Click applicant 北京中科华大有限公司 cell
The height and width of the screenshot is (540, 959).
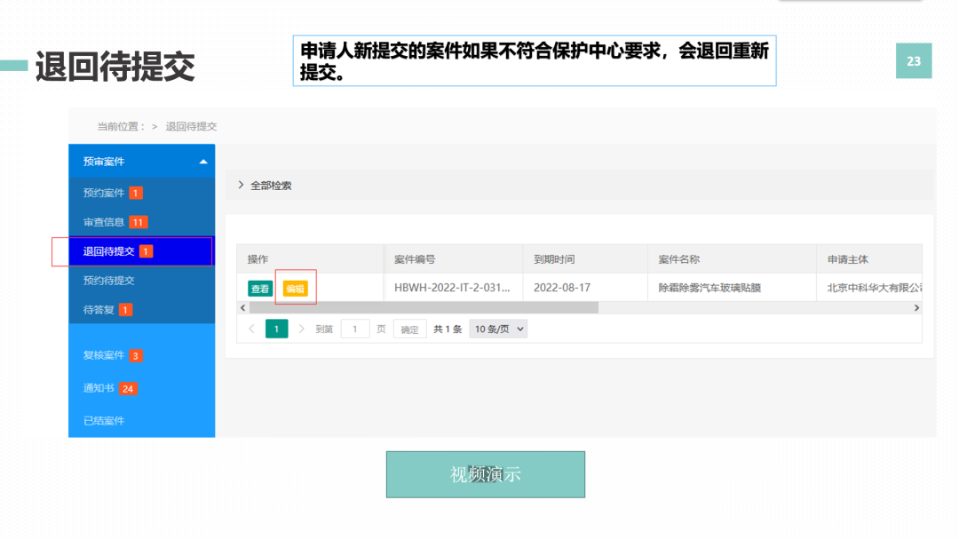(875, 288)
